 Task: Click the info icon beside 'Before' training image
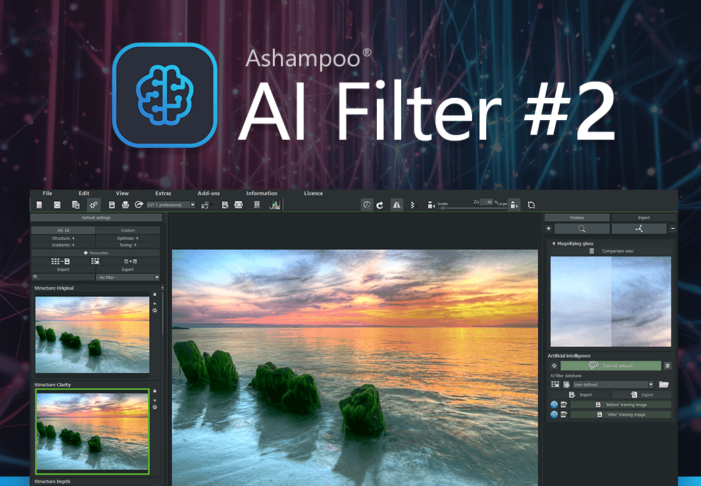(x=554, y=405)
